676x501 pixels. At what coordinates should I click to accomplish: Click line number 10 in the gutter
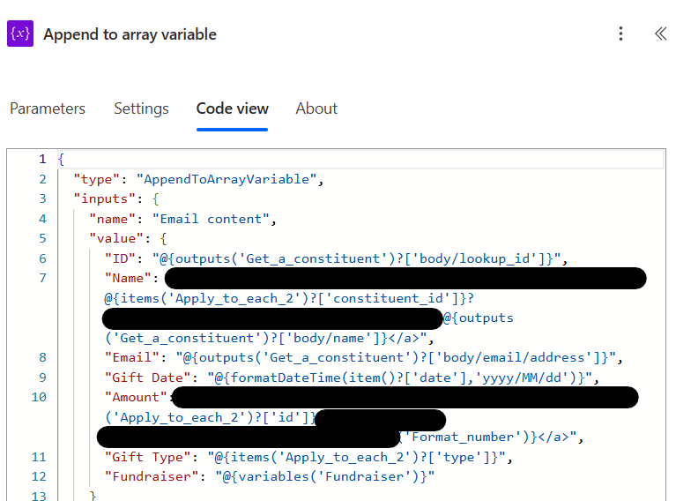[39, 397]
